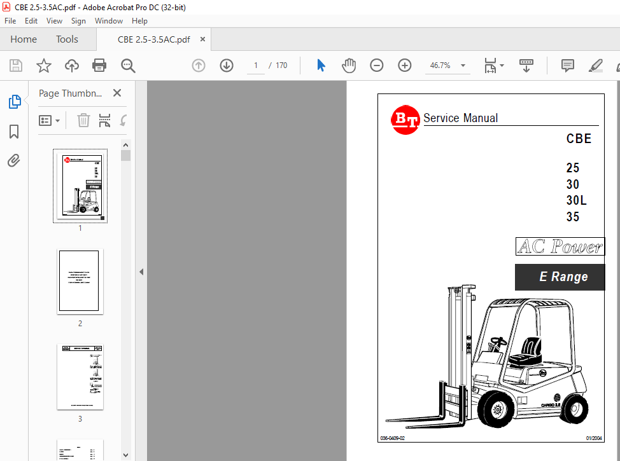This screenshot has width=620, height=461.
Task: Click the '01/2004' date text
Action: [594, 438]
